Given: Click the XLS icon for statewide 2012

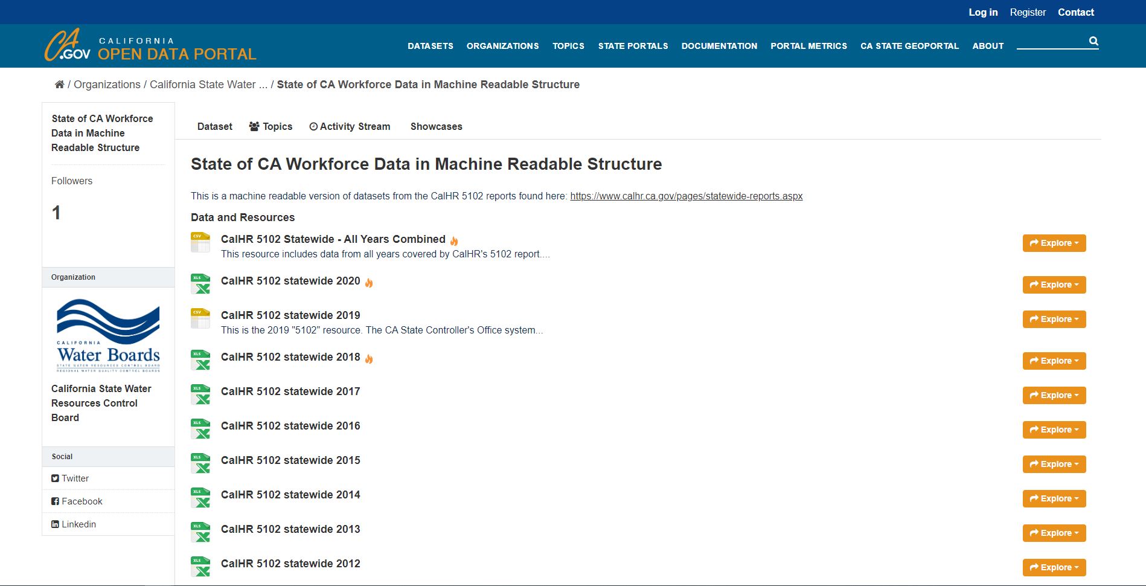Looking at the screenshot, I should pos(200,567).
